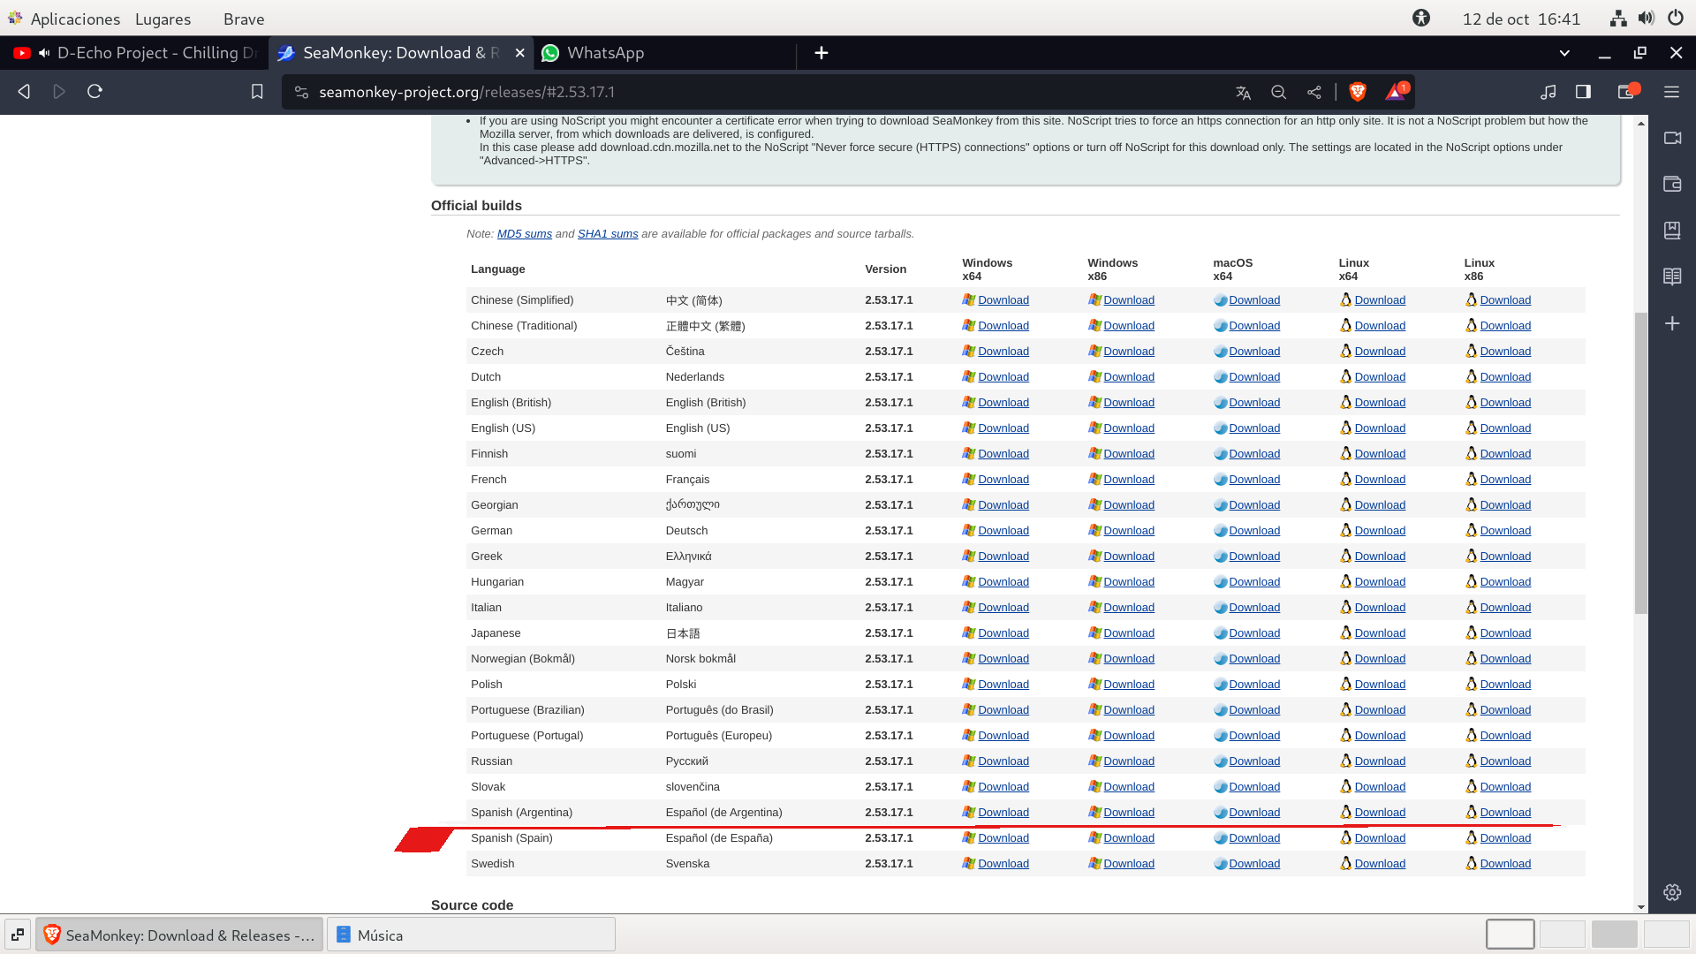This screenshot has height=954, width=1696.
Task: Click the system volume speaker icon
Action: coord(1646,19)
